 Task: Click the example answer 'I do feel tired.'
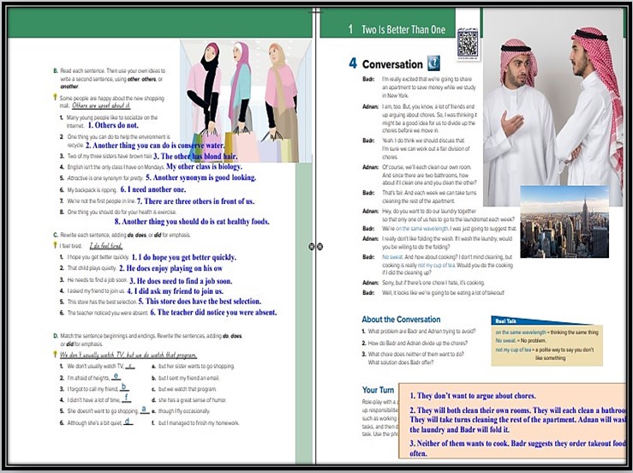pos(105,246)
